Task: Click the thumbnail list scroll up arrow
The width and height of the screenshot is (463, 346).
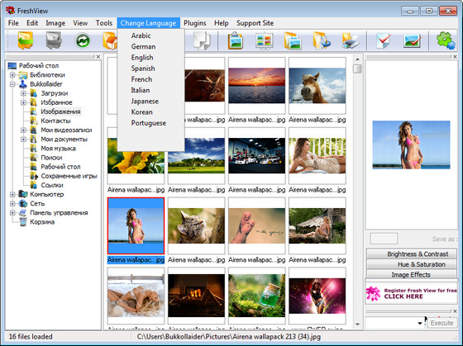Action: pos(357,59)
